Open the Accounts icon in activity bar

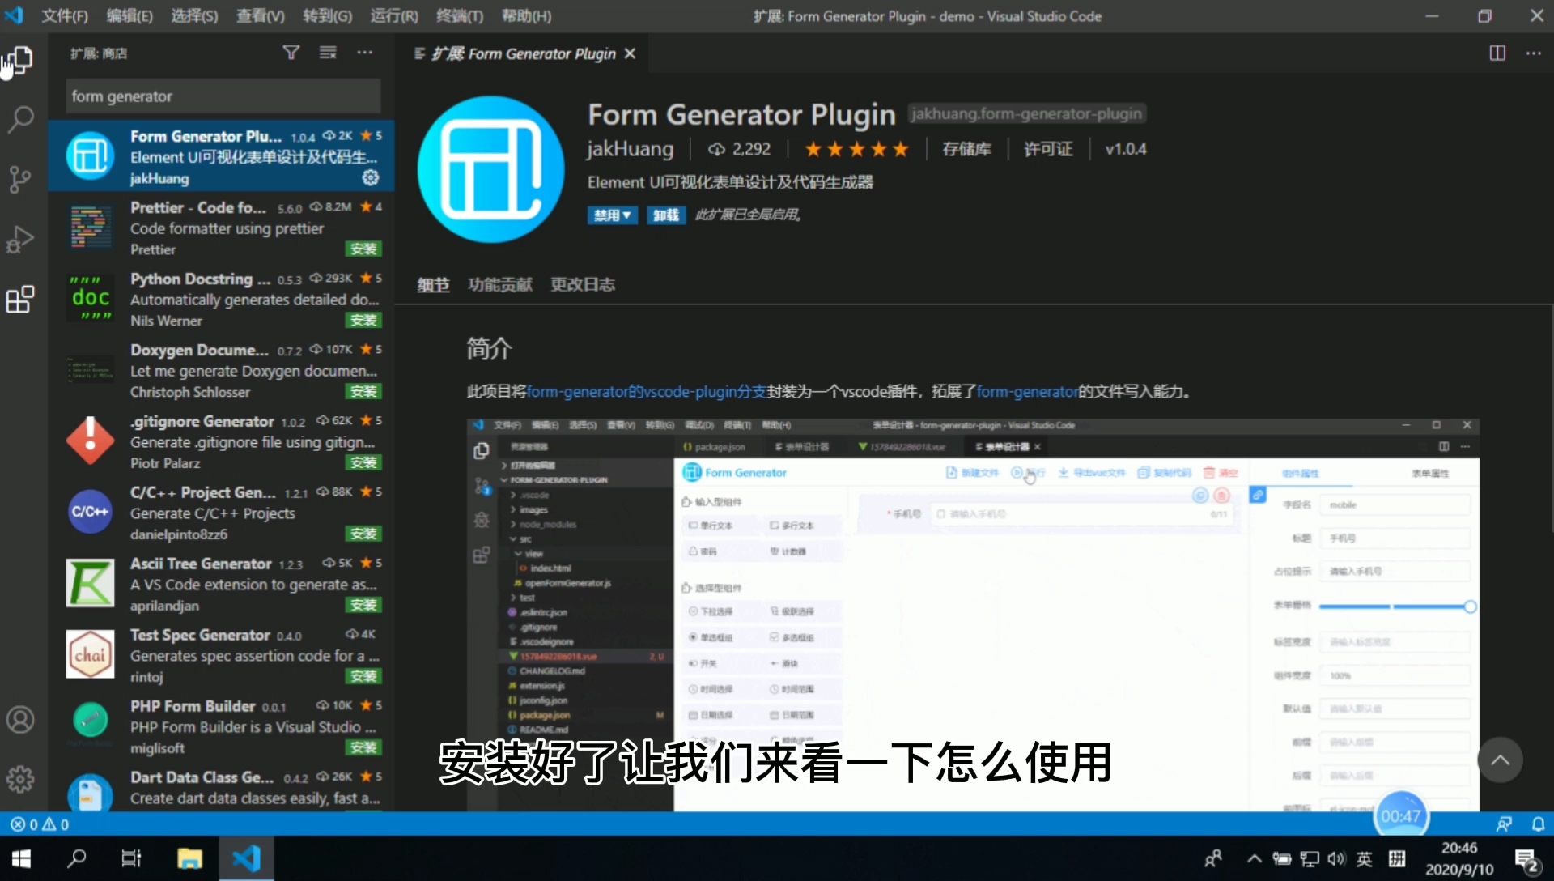(x=20, y=719)
